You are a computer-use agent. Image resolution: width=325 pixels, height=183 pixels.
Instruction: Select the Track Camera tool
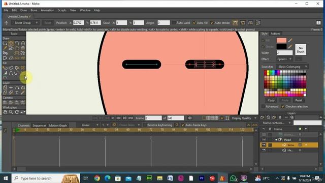pyautogui.click(x=5, y=102)
